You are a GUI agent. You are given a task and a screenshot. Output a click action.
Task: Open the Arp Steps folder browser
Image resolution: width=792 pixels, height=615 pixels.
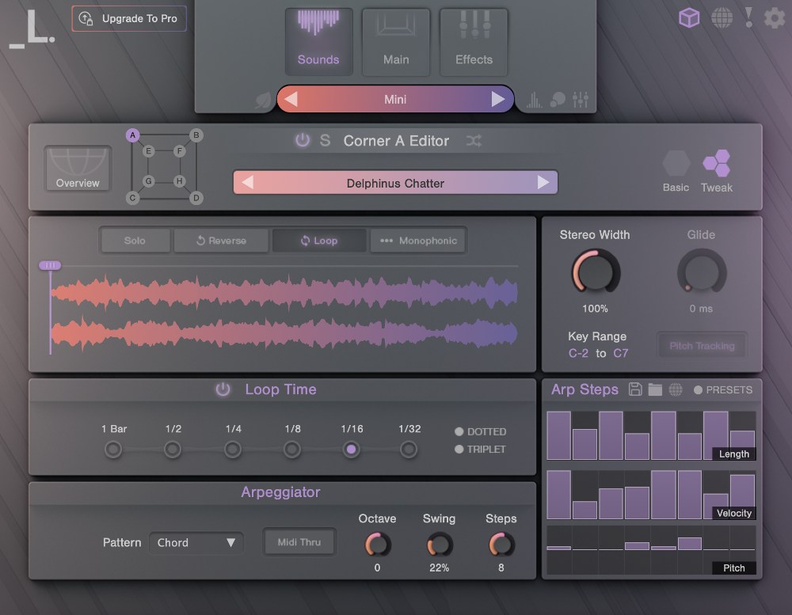point(656,389)
